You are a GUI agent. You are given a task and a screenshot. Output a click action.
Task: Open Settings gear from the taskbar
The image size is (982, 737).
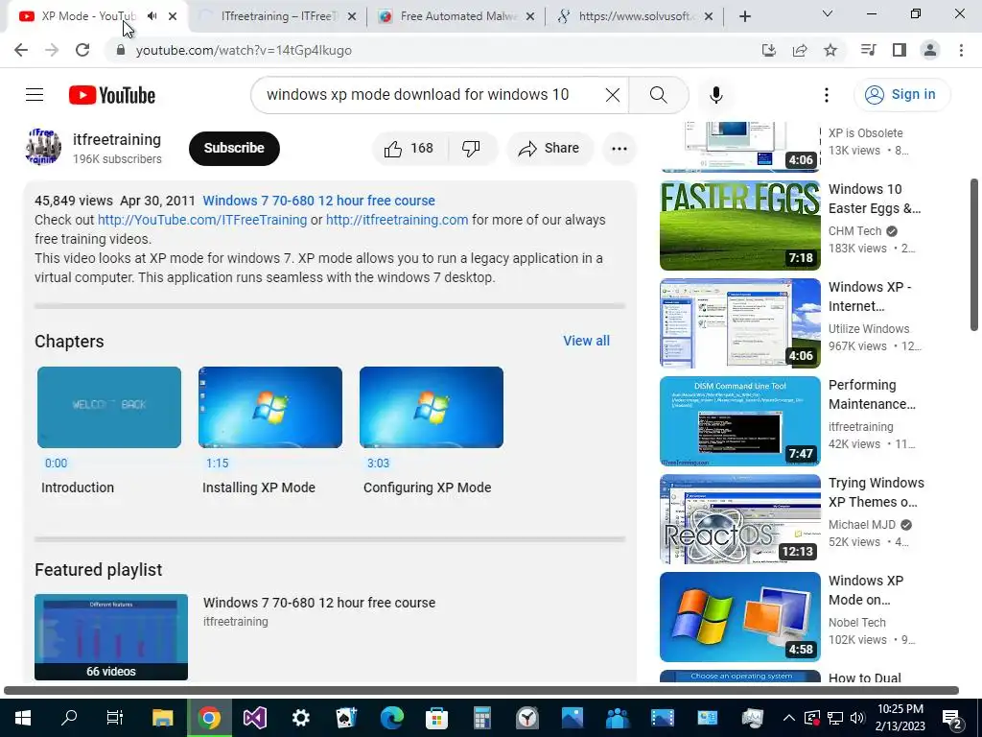300,718
